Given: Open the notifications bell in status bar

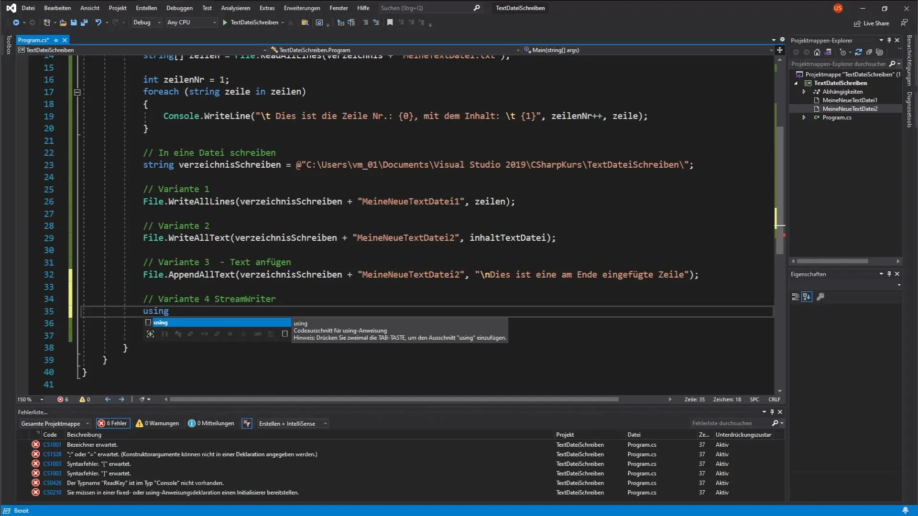Looking at the screenshot, I should (905, 510).
